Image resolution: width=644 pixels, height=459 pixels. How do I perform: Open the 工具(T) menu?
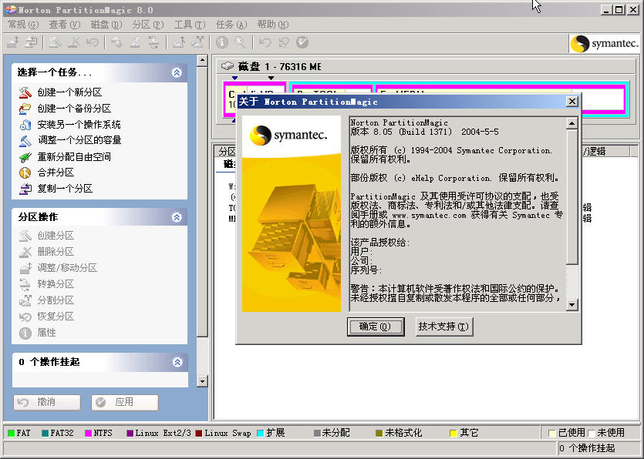[x=189, y=25]
